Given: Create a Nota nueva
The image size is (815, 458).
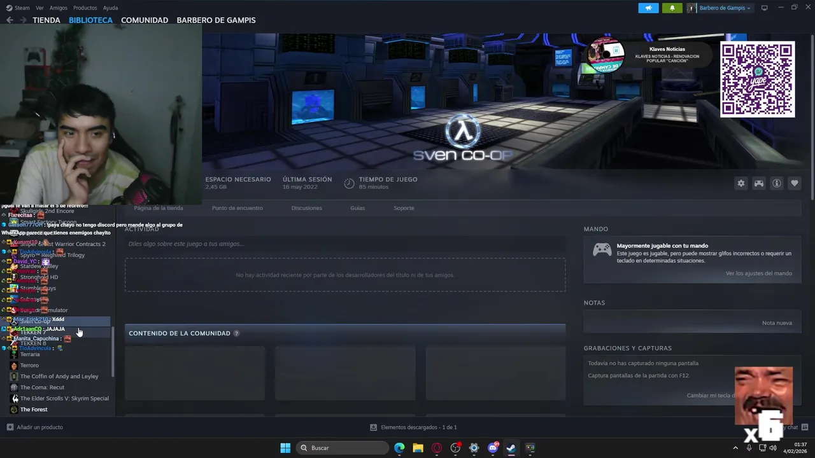Looking at the screenshot, I should point(777,323).
